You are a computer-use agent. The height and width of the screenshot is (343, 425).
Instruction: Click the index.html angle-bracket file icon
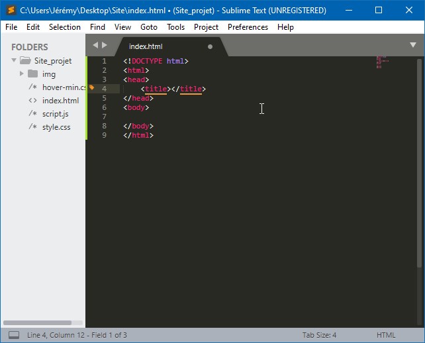coord(33,101)
